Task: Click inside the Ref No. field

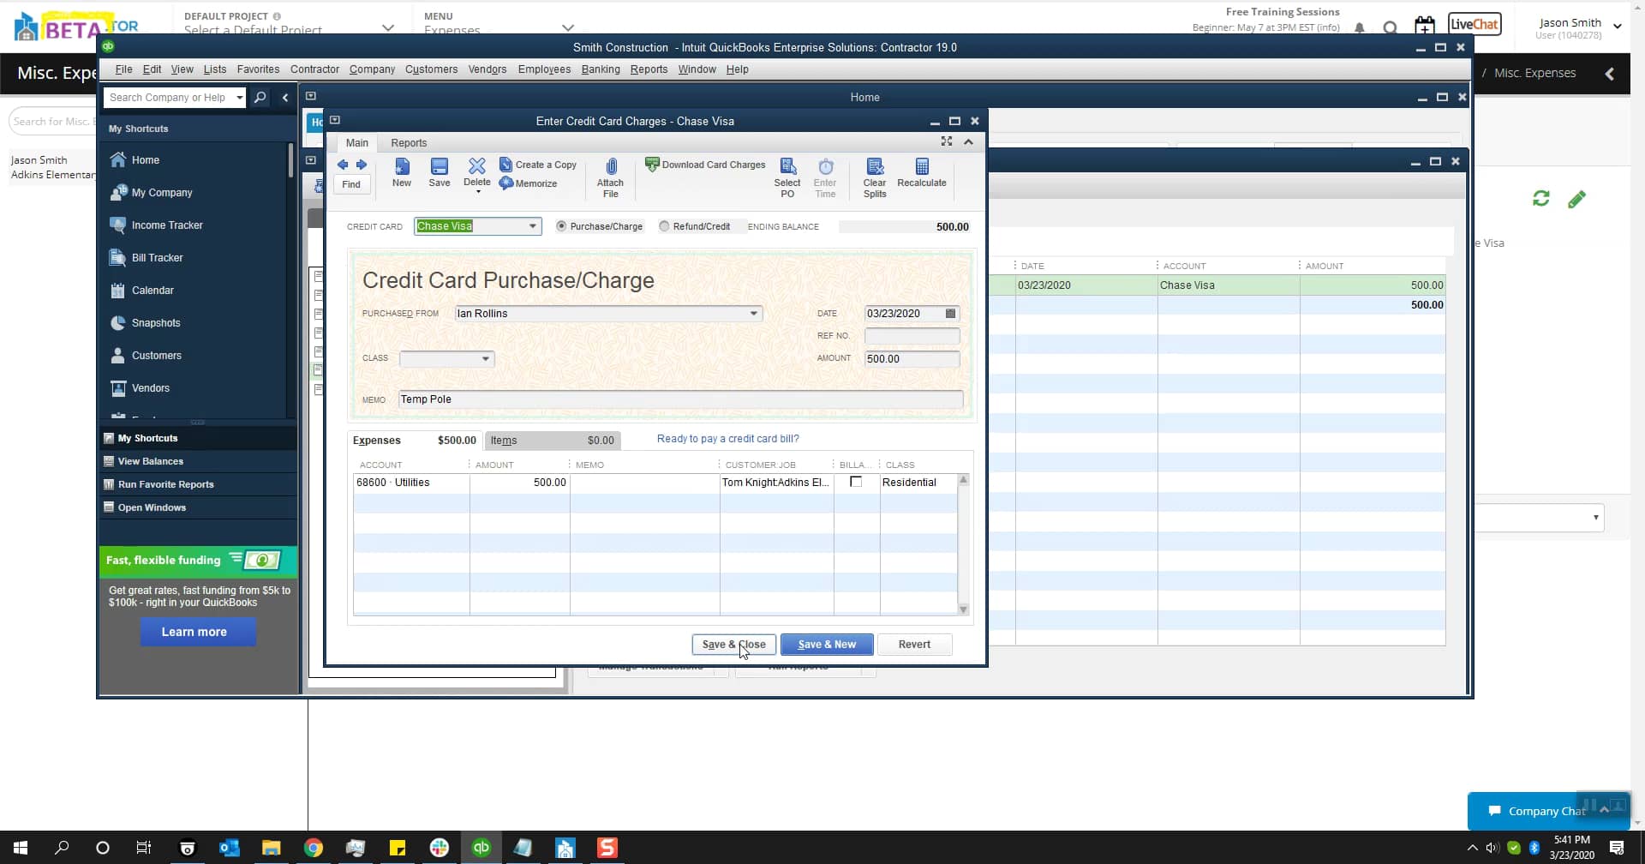Action: point(912,335)
